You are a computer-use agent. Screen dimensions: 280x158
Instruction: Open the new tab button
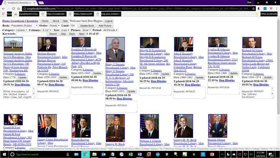point(41,3)
